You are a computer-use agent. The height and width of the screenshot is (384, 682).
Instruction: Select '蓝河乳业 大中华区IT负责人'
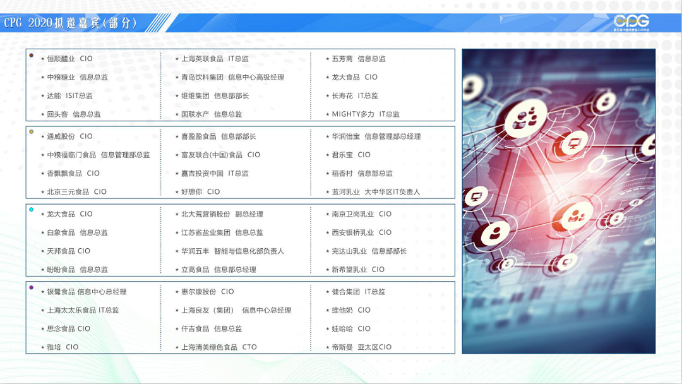click(x=376, y=192)
